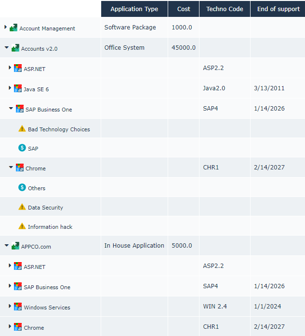Expand the Account Management row
The image size is (305, 336).
click(x=5, y=28)
